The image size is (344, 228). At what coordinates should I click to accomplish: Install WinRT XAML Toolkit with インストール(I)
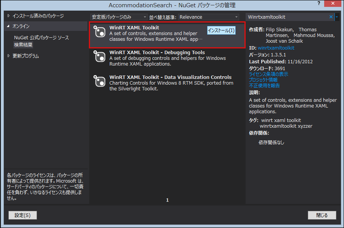coord(221,30)
